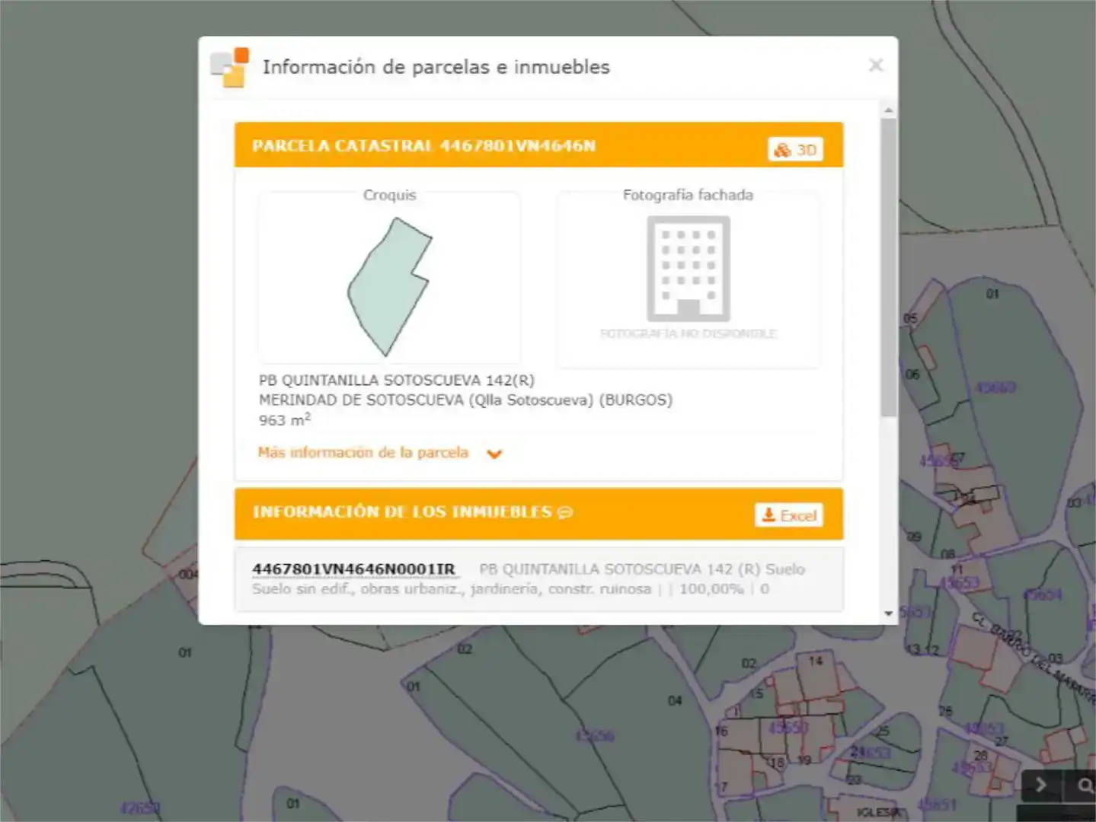Open reference 4467801VN4646N0001IR link

coord(354,569)
